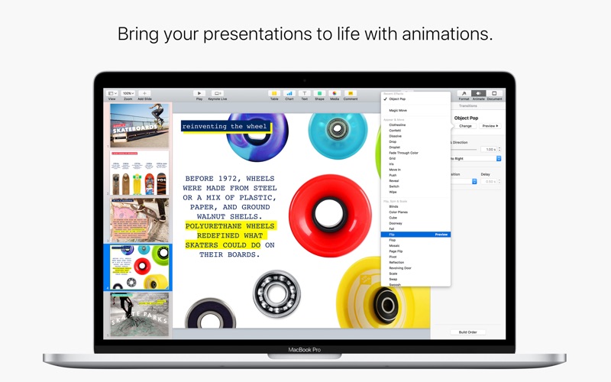Viewport: 611px width, 382px height.
Task: Adjust the 1.00 s duration stepper
Action: click(499, 149)
